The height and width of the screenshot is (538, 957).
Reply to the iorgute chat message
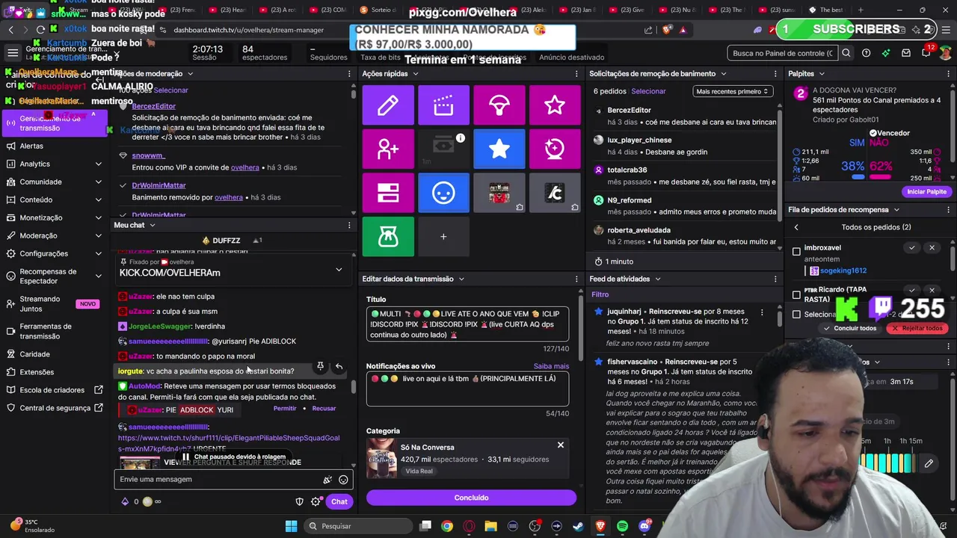[x=339, y=366]
